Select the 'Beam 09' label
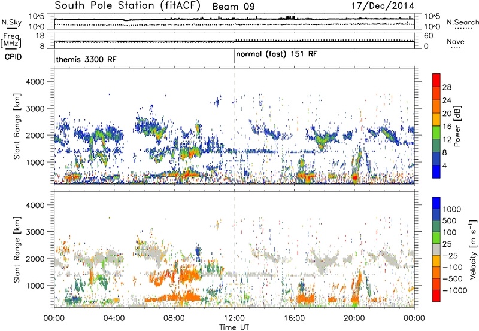 click(x=234, y=7)
